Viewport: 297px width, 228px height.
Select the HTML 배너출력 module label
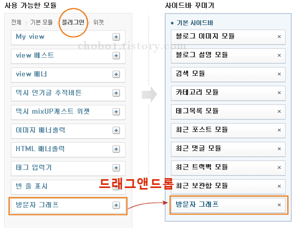[40, 149]
